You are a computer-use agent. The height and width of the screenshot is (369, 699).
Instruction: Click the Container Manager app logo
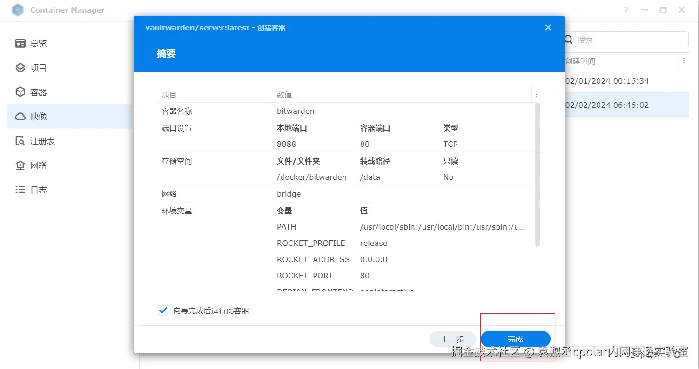pyautogui.click(x=18, y=10)
